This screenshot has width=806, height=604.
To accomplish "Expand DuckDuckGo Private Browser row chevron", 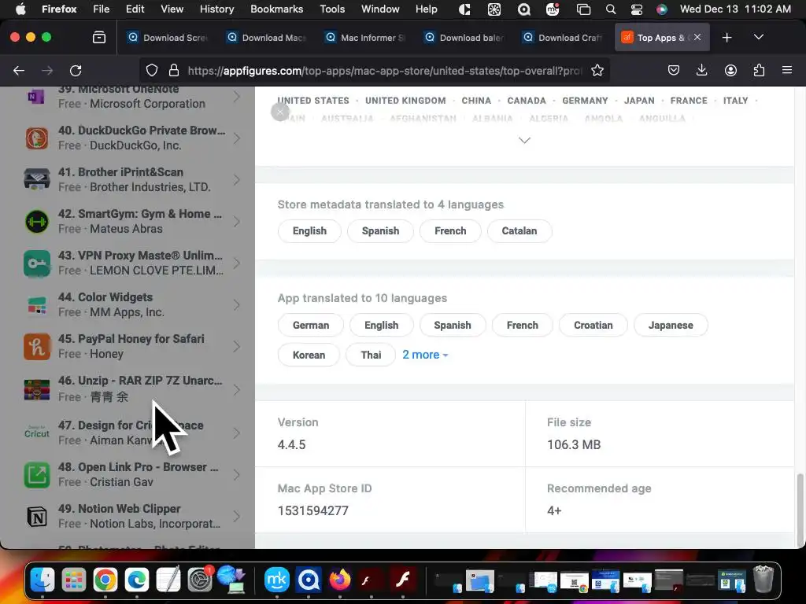I will tap(236, 138).
